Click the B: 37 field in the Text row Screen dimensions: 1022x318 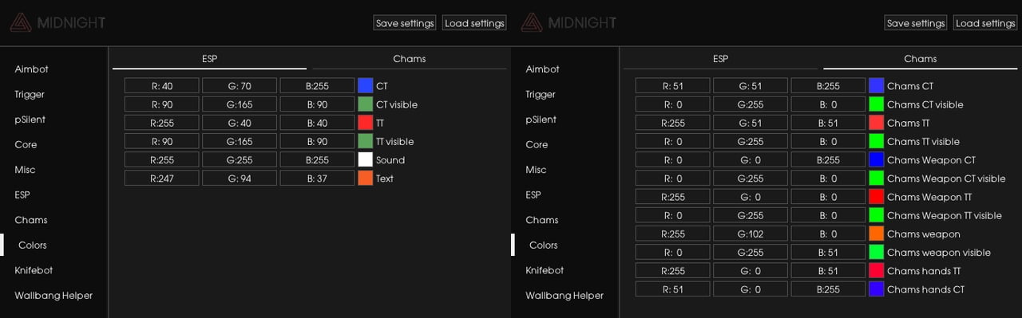coord(317,178)
